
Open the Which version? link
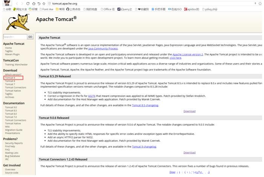[13, 74]
